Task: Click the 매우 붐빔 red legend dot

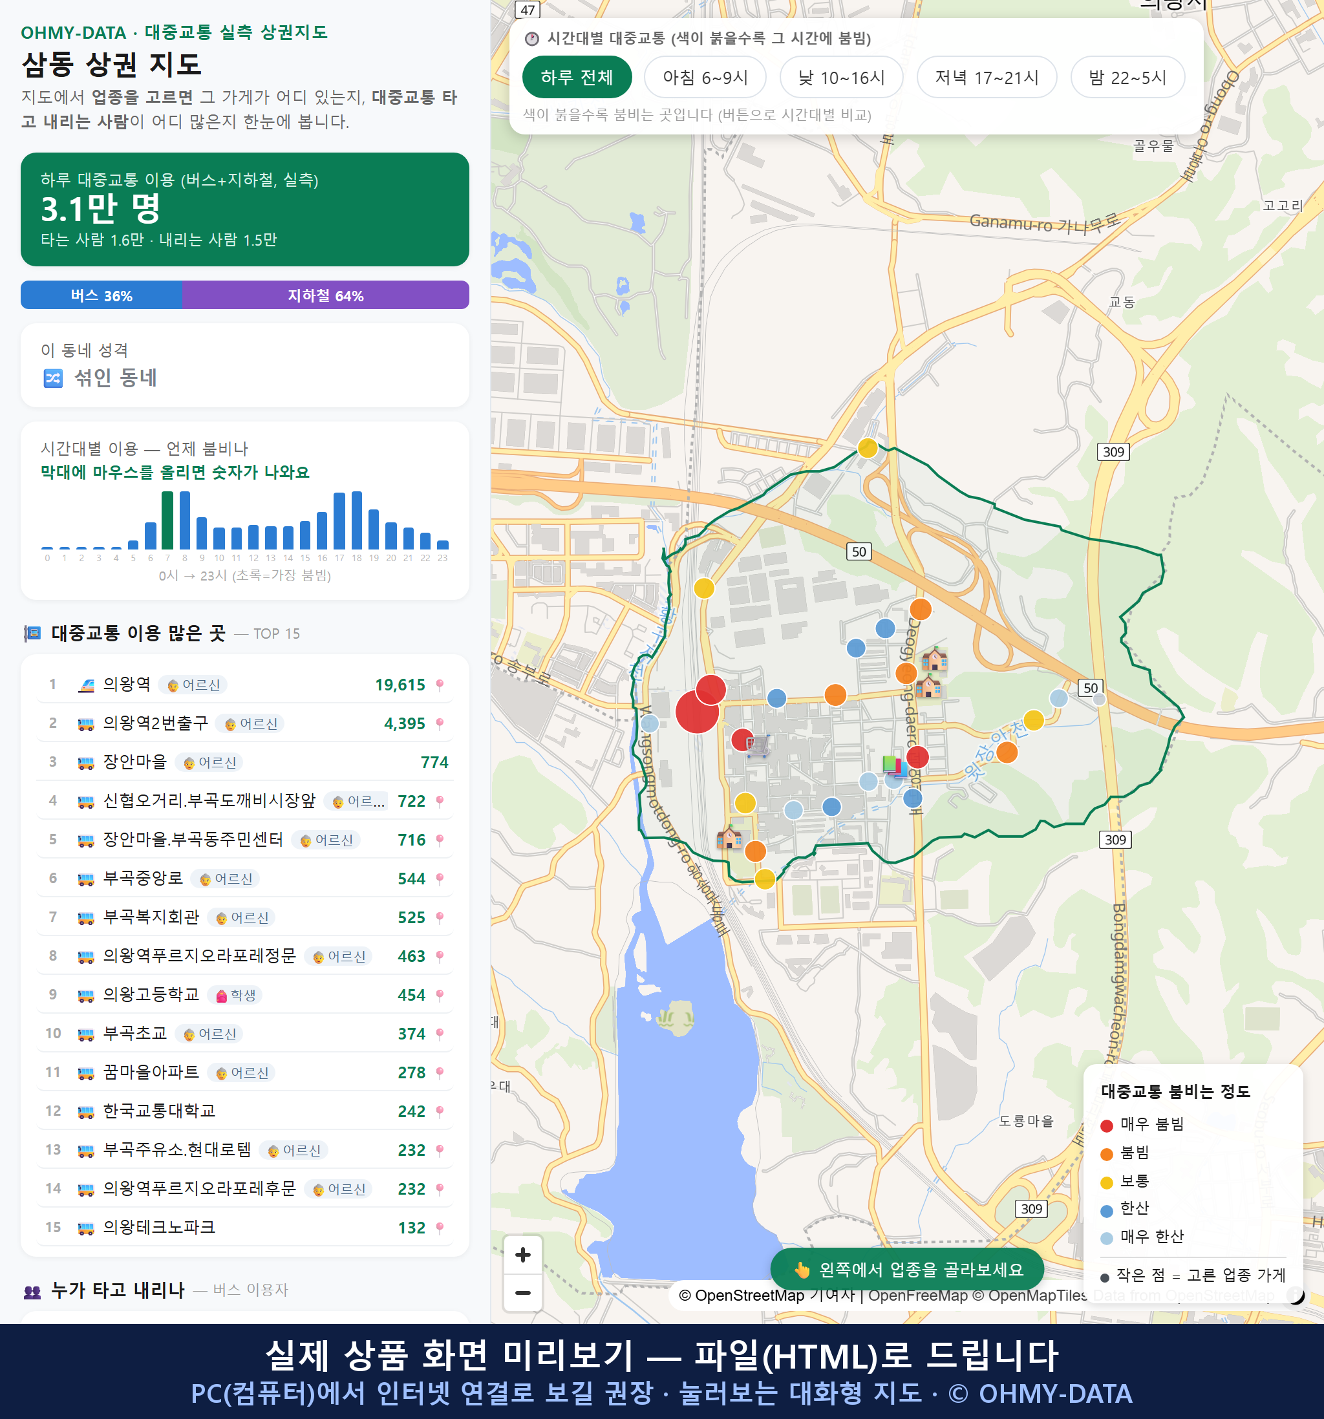Action: 1106,1126
